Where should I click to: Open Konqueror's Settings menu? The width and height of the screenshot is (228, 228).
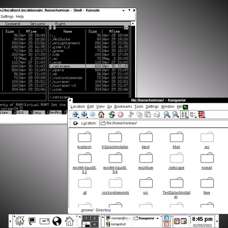point(152,107)
